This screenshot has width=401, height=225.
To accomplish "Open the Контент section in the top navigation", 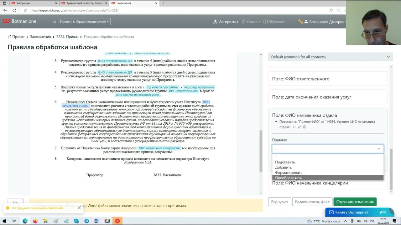I will click(250, 22).
